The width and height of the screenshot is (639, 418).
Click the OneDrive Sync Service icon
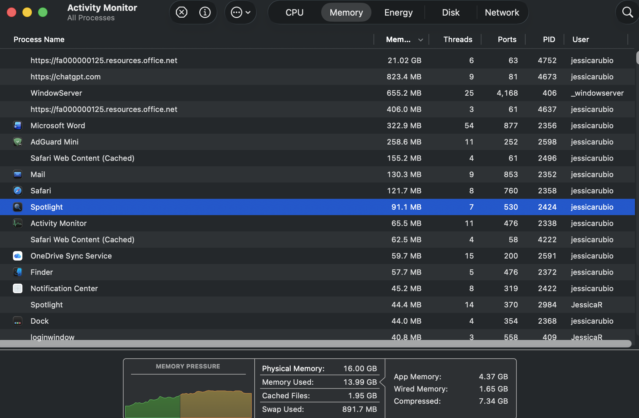(x=18, y=256)
